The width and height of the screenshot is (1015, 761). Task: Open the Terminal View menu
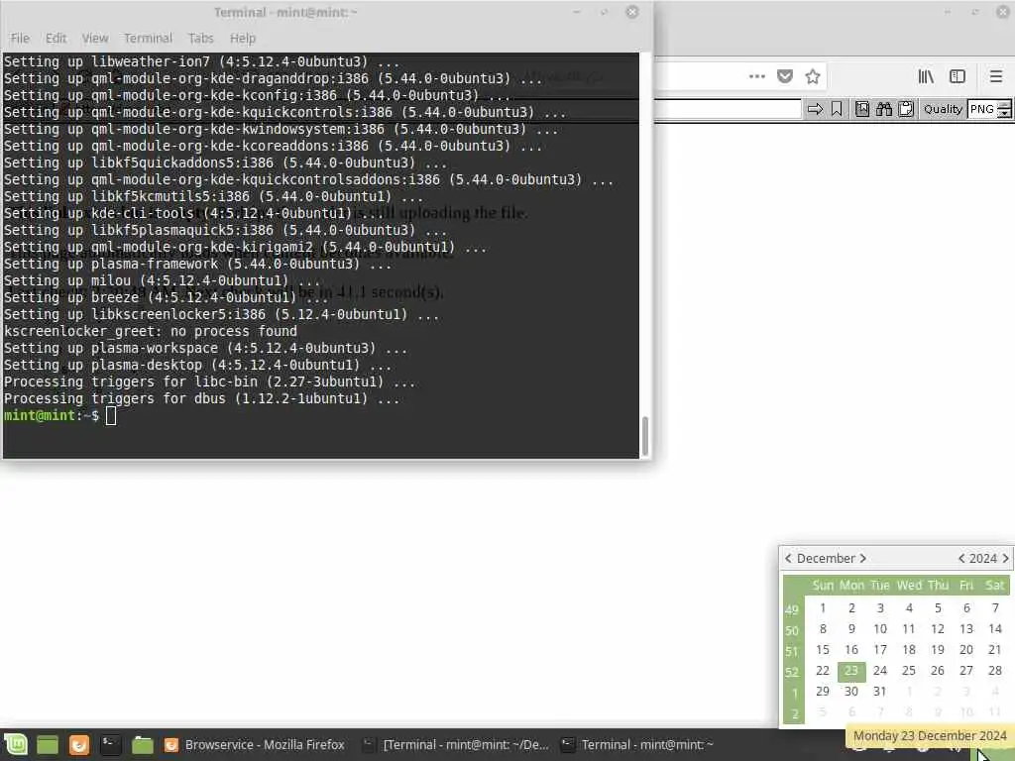pyautogui.click(x=95, y=39)
